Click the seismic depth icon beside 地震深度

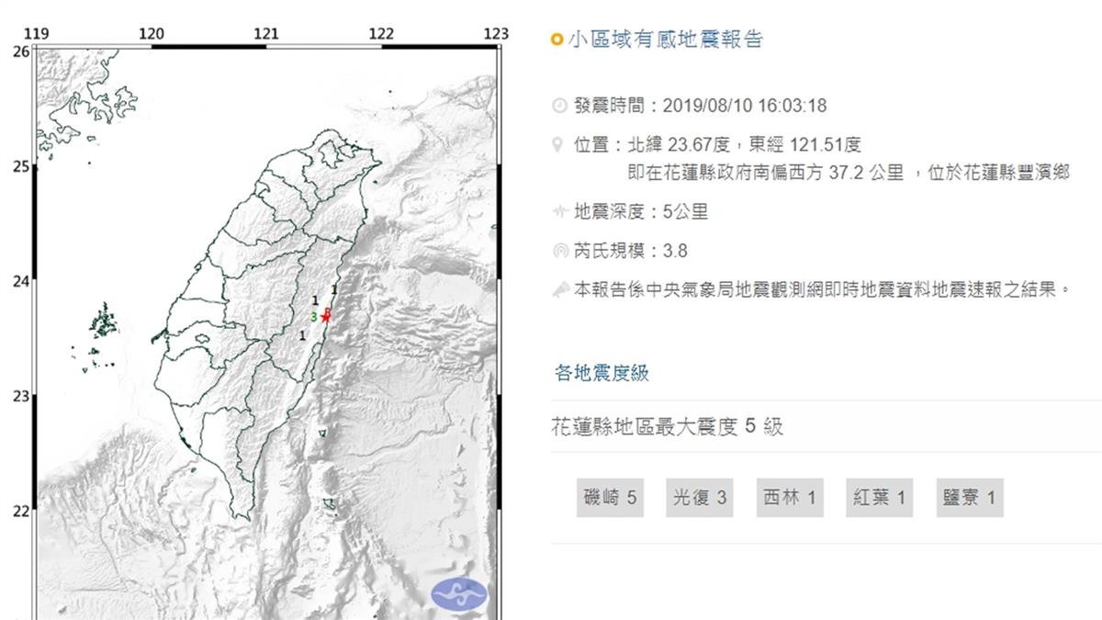click(558, 212)
